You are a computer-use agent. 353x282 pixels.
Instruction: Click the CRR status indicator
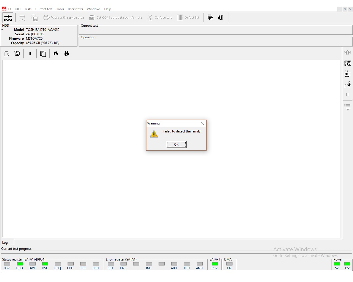70,266
